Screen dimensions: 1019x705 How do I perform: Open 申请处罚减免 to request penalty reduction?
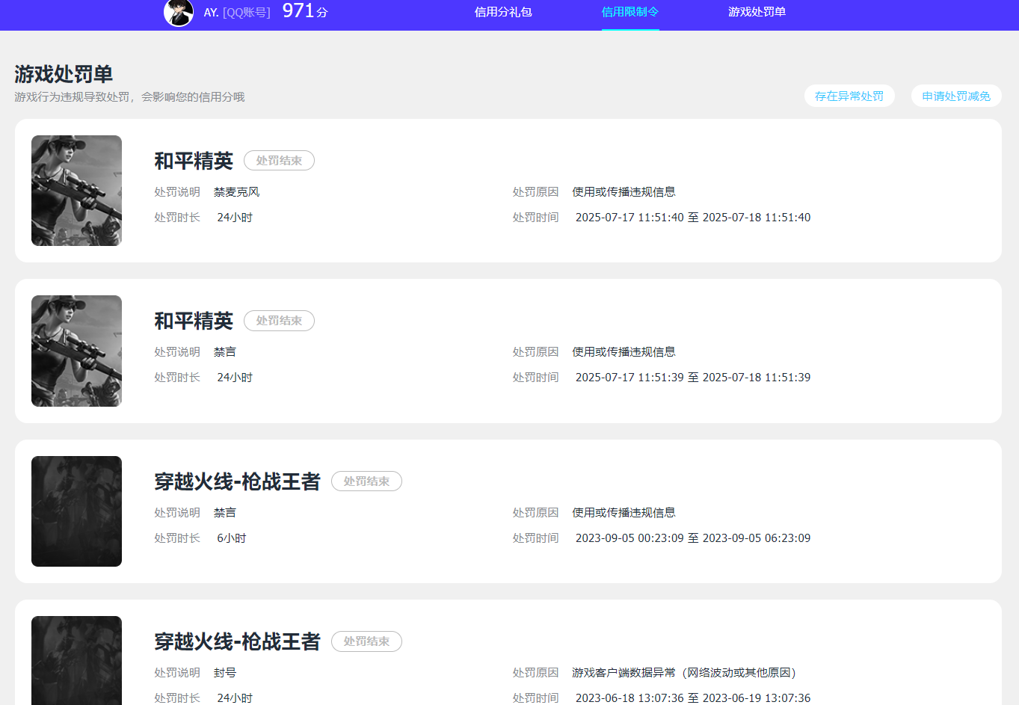click(955, 96)
